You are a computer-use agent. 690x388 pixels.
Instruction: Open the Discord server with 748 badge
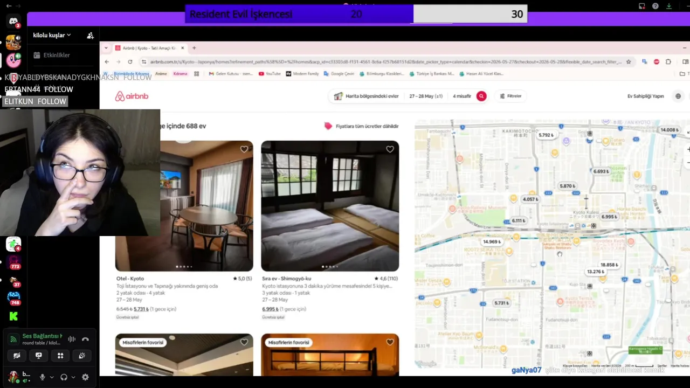click(x=13, y=298)
